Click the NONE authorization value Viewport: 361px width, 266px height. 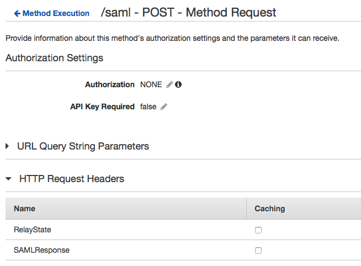(x=151, y=85)
